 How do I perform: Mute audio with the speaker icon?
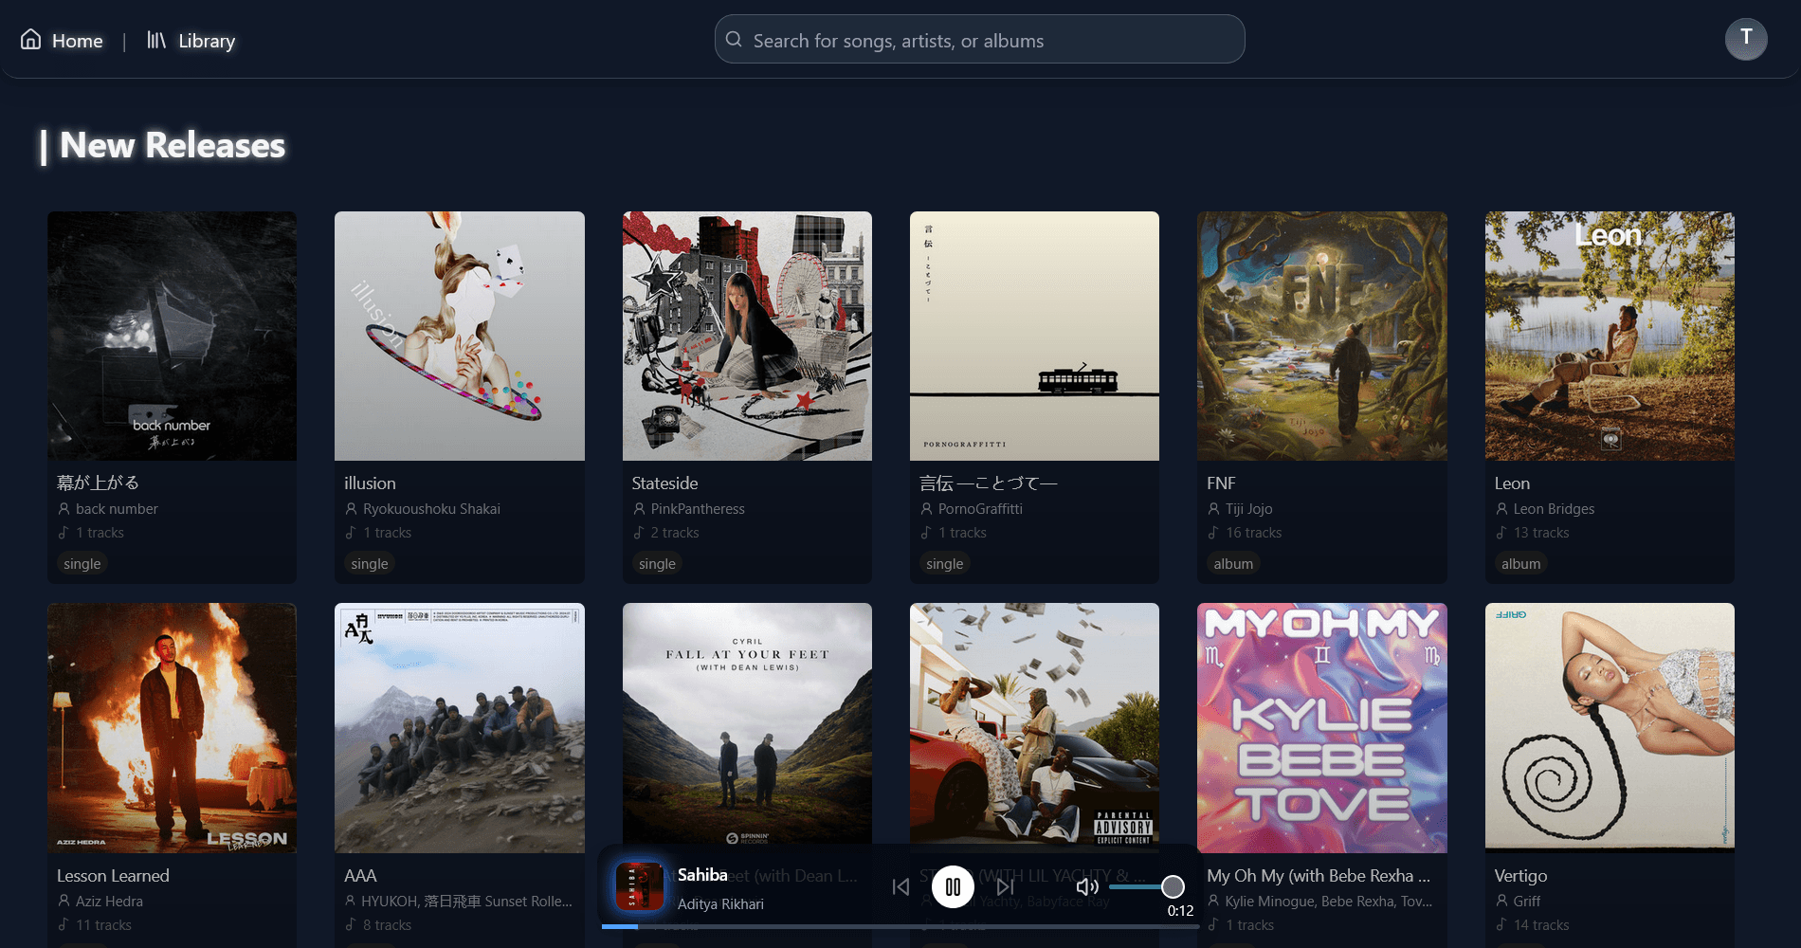(x=1087, y=886)
